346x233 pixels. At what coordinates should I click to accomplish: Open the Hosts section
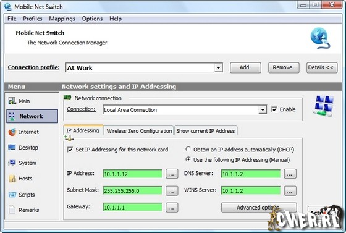[20, 178]
